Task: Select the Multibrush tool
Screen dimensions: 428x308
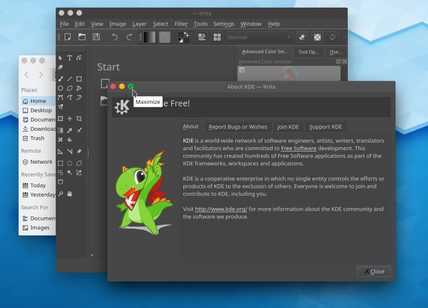Action: pos(60,107)
